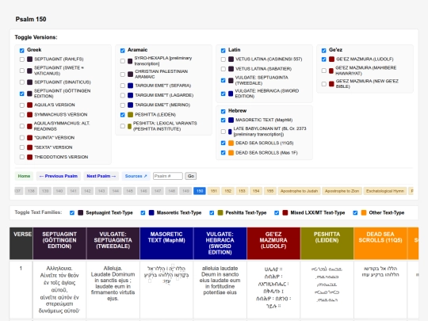Enable Septuagint (Rahlfs) version
The height and width of the screenshot is (321, 428).
(x=22, y=59)
